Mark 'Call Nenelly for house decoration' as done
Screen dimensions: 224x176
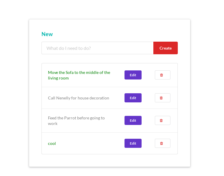[78, 98]
